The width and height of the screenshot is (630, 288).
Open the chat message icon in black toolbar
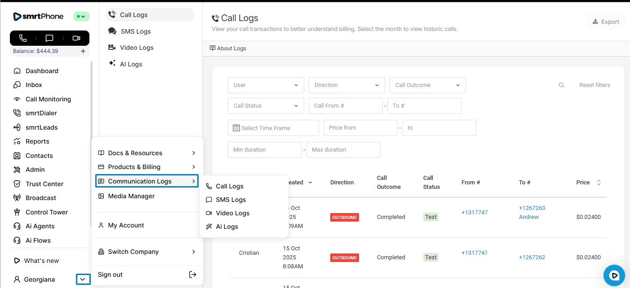[x=49, y=38]
